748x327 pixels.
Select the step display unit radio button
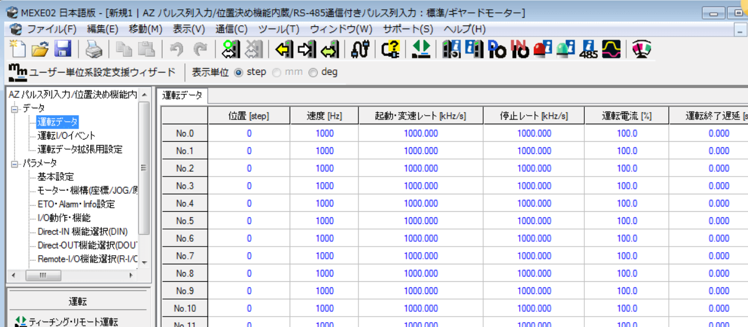pos(239,72)
